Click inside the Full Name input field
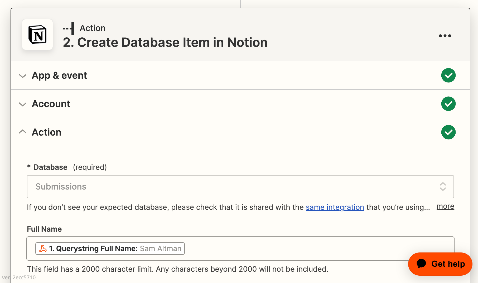 pos(290,248)
